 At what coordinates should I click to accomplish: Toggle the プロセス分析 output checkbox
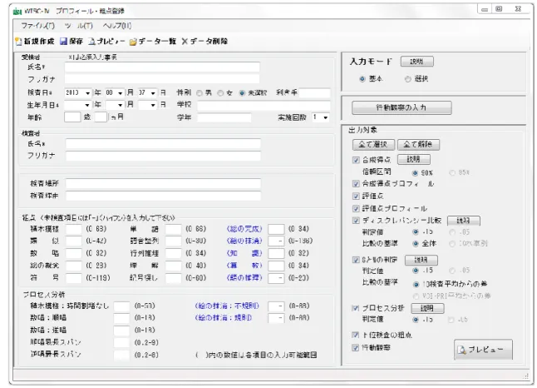[356, 308]
